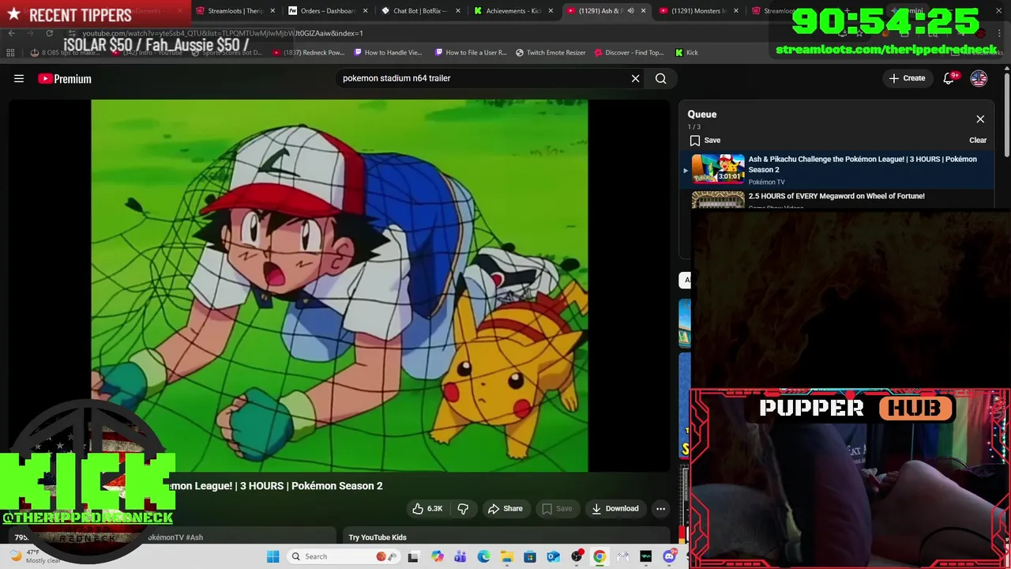This screenshot has height=569, width=1011.
Task: Open the account avatar menu
Action: 979,78
